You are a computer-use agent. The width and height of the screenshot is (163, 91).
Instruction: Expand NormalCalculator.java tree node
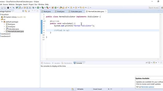point(4,31)
